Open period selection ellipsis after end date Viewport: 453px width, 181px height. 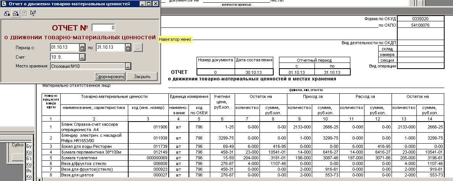pyautogui.click(x=138, y=48)
